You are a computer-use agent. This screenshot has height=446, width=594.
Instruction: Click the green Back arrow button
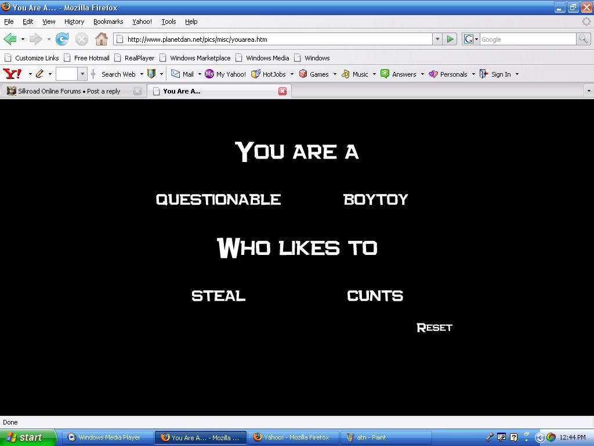pos(10,39)
